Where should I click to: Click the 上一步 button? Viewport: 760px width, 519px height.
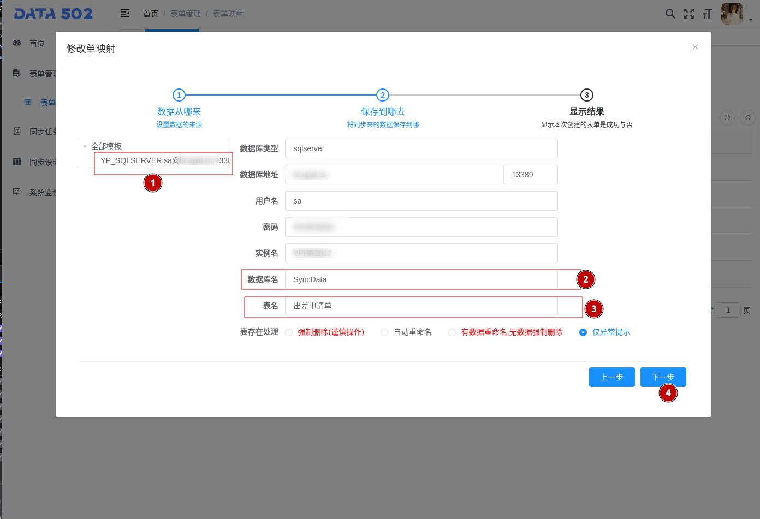pos(611,377)
